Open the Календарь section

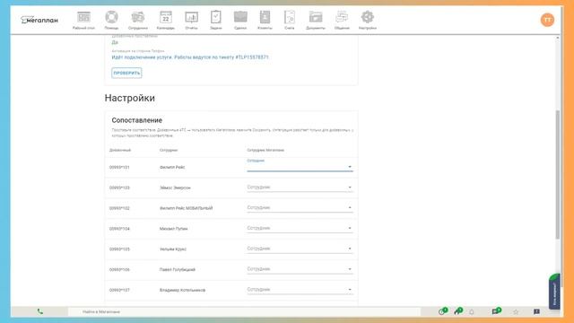click(x=165, y=20)
